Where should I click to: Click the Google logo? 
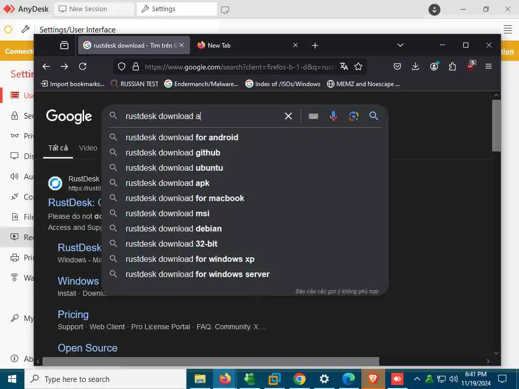[x=69, y=116]
